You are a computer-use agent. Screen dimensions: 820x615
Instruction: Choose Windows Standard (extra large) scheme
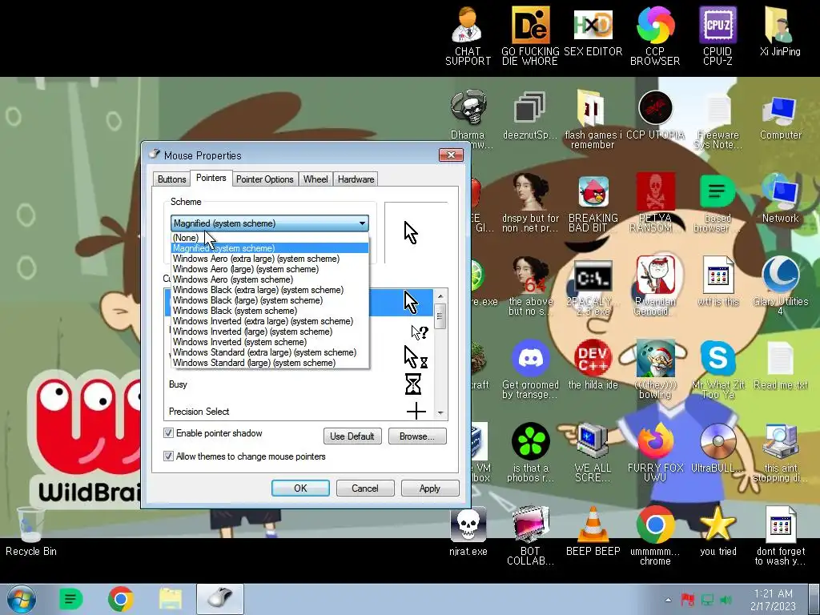click(270, 352)
